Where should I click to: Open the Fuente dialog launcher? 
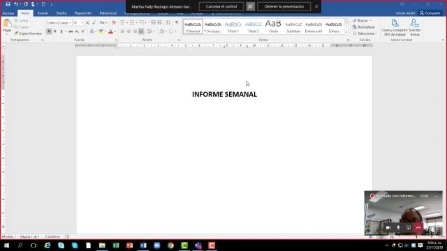(116, 40)
